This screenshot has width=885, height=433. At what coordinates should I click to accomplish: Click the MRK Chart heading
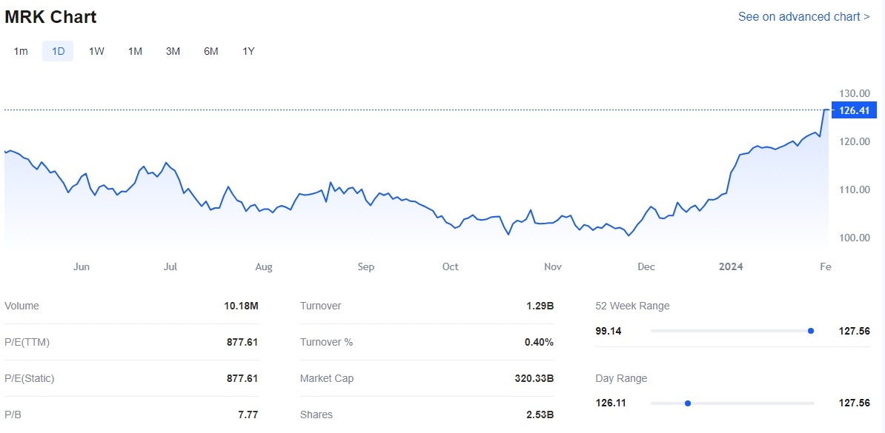tap(50, 16)
